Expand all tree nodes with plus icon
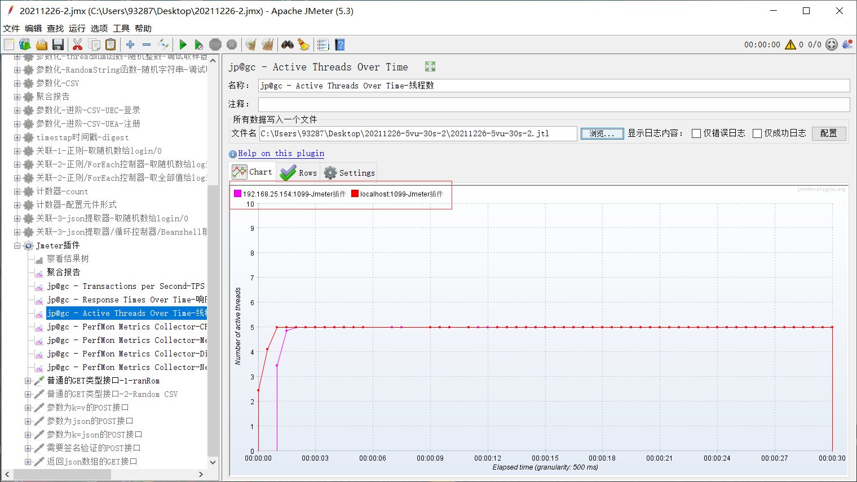Screen dimensions: 857x482 coord(130,44)
